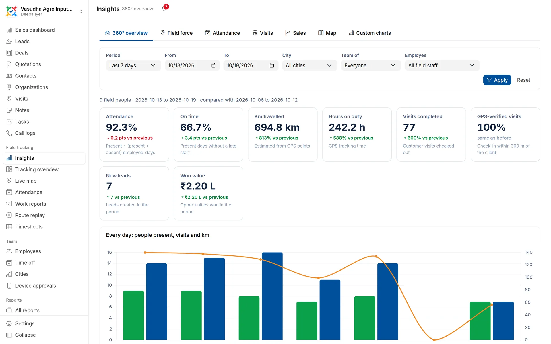Open the Custom charts tab
551x344 pixels.
click(370, 33)
